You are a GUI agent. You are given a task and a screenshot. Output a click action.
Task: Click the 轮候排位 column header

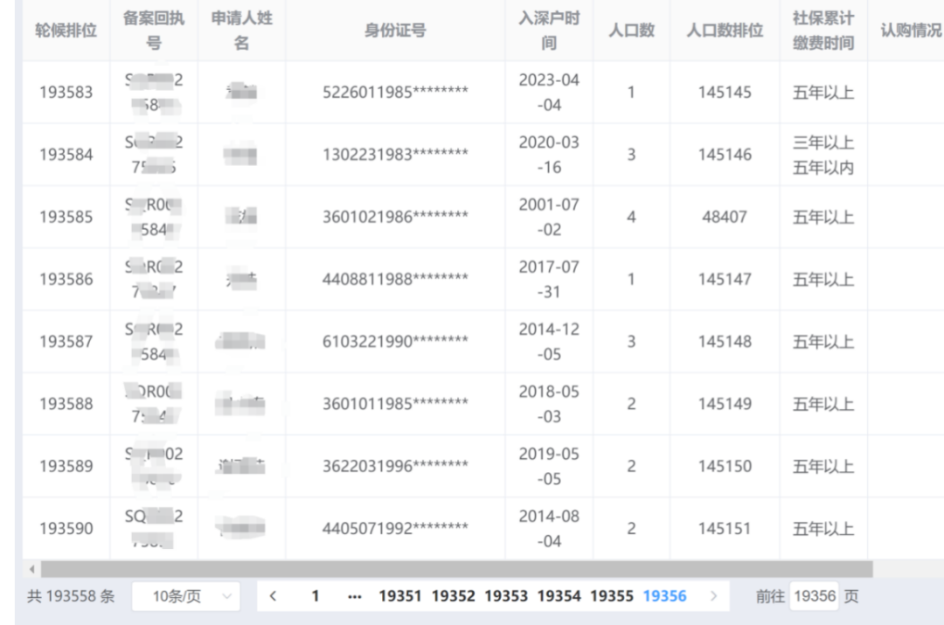point(66,30)
